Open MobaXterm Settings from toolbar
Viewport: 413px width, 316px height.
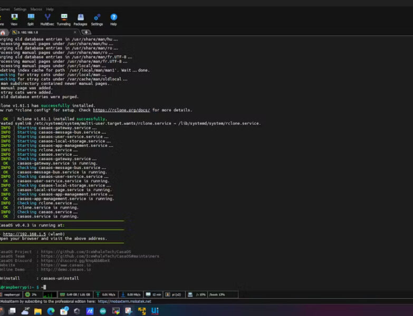coord(97,19)
